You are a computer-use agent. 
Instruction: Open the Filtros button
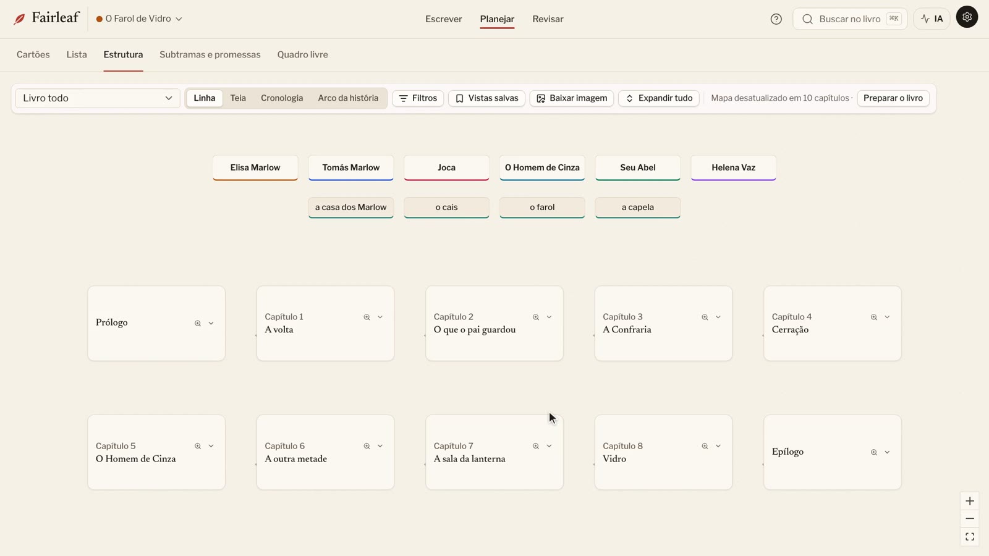coord(418,98)
